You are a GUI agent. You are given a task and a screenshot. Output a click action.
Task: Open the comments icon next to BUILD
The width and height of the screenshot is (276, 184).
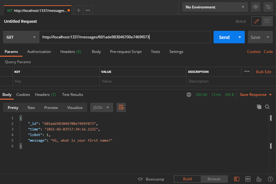tap(267, 21)
